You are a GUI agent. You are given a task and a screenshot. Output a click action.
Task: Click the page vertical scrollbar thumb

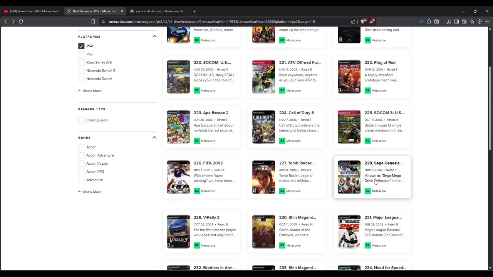point(490,108)
